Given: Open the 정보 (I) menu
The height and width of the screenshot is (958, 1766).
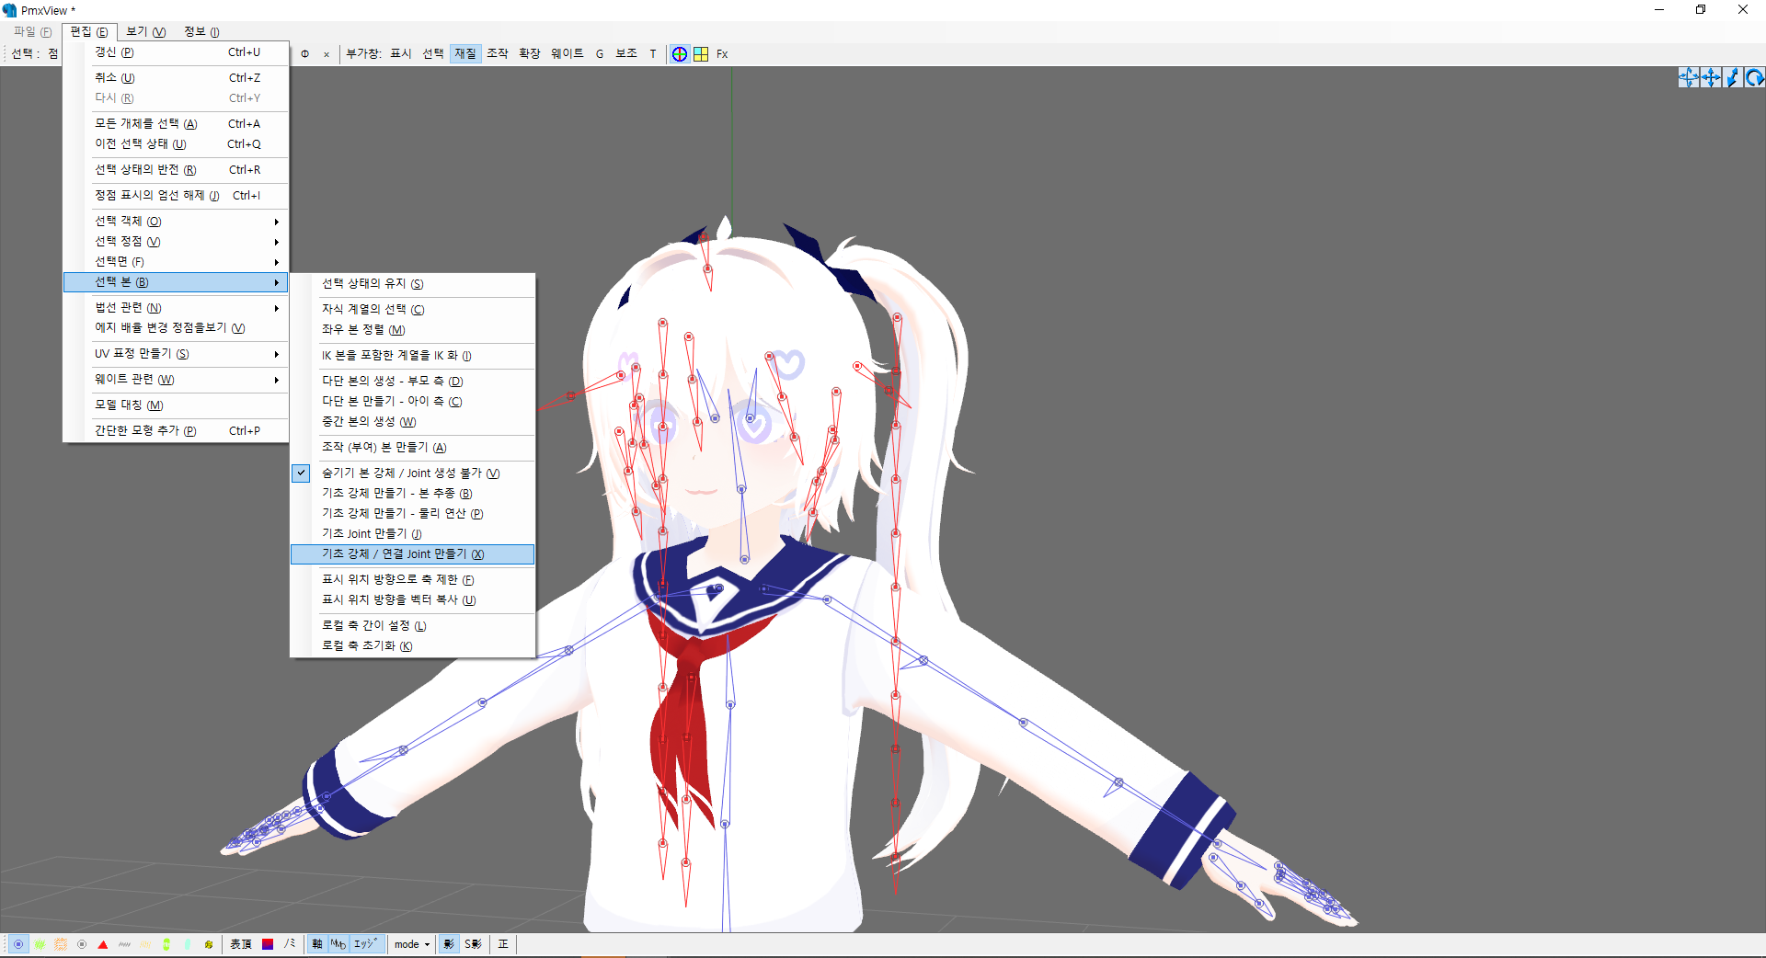Looking at the screenshot, I should pos(201,32).
